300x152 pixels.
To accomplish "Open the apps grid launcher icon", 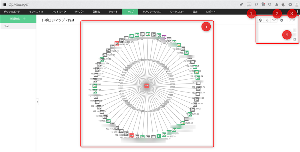I will (x=4, y=4).
